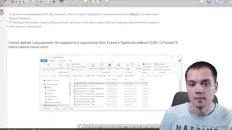This screenshot has width=232, height=130.
Task: Refresh the Explorer address bar
Action: click(x=143, y=76)
